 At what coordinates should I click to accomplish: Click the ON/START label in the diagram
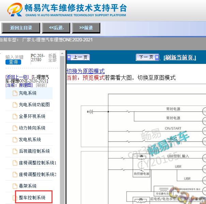(x=173, y=128)
